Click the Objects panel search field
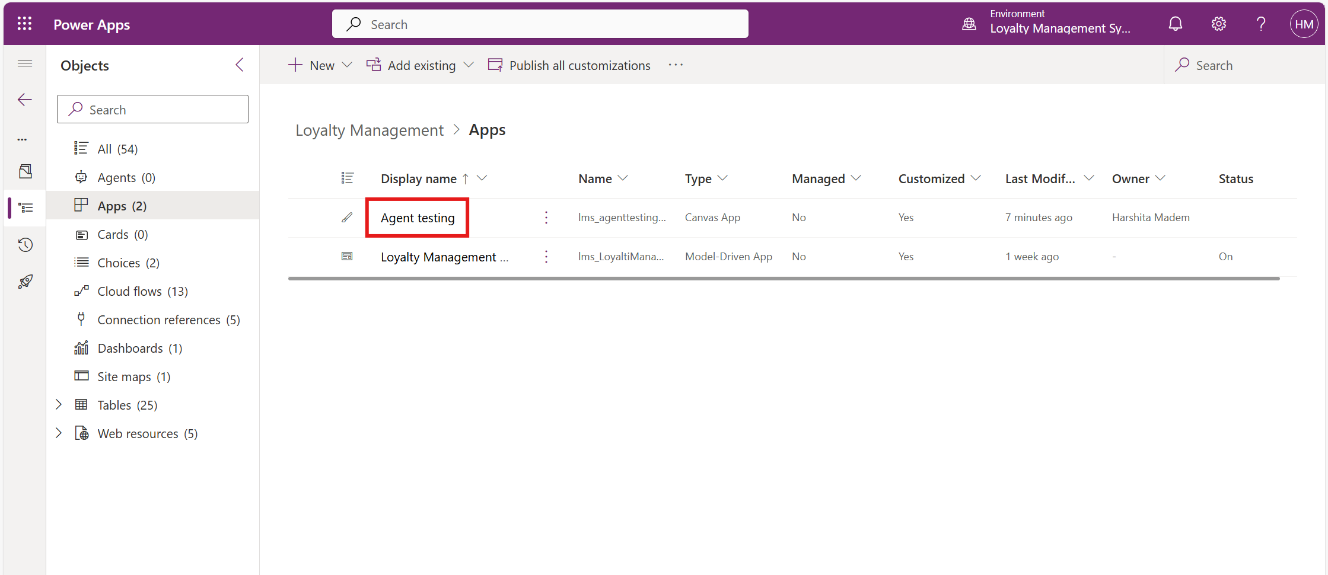 coord(153,110)
